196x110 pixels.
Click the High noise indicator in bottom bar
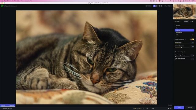click(135, 108)
